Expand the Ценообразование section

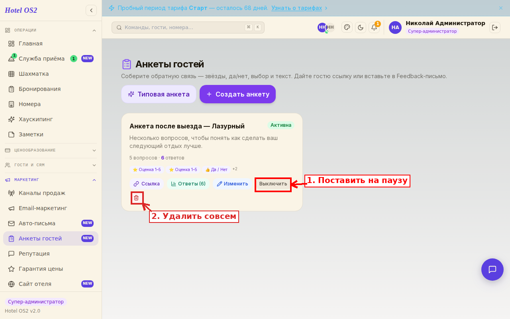coord(51,150)
